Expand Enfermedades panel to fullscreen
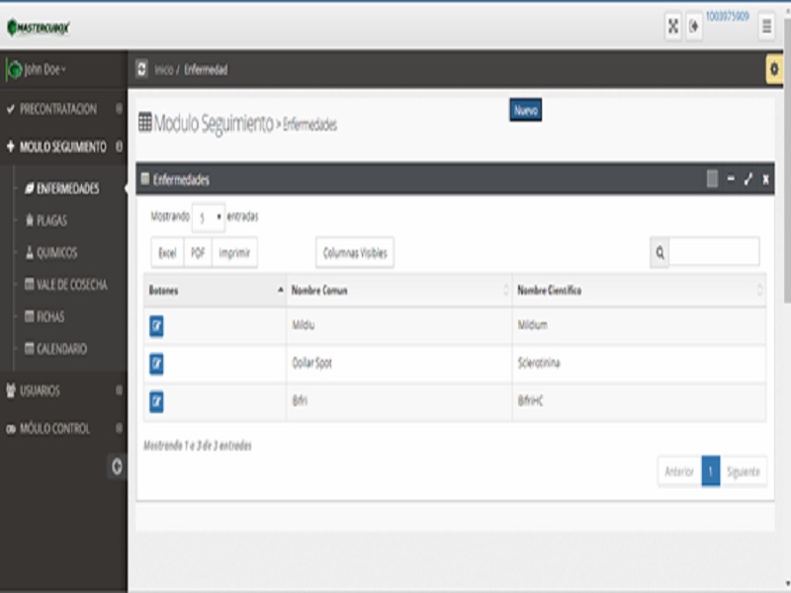This screenshot has height=593, width=791. [x=748, y=179]
